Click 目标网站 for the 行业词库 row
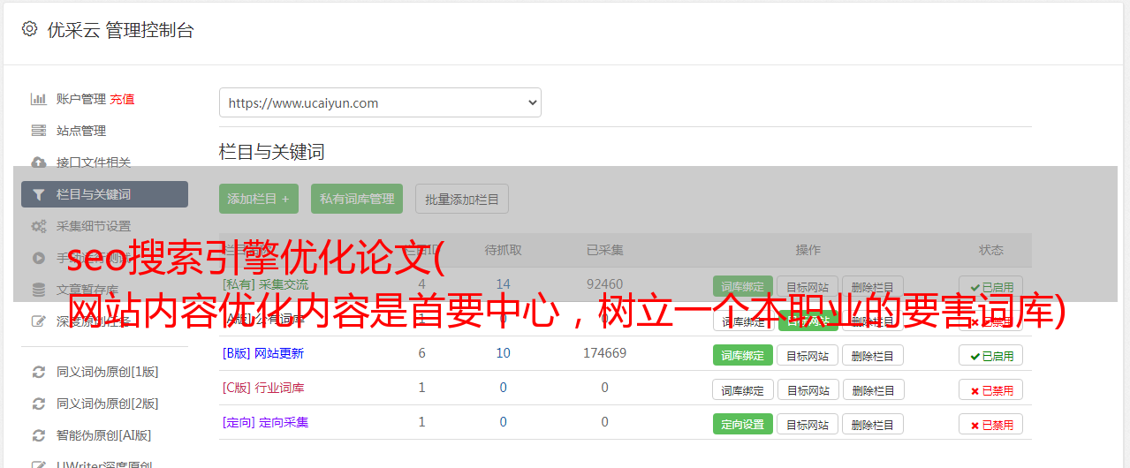 pyautogui.click(x=808, y=389)
